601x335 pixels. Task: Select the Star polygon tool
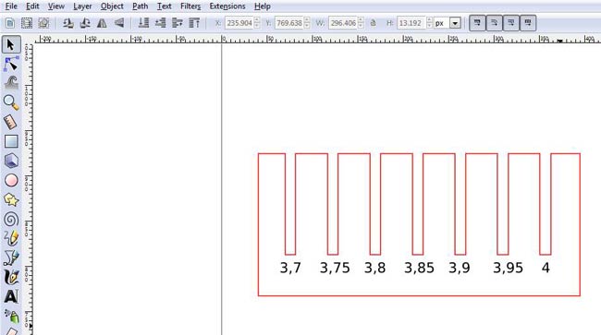[11, 199]
